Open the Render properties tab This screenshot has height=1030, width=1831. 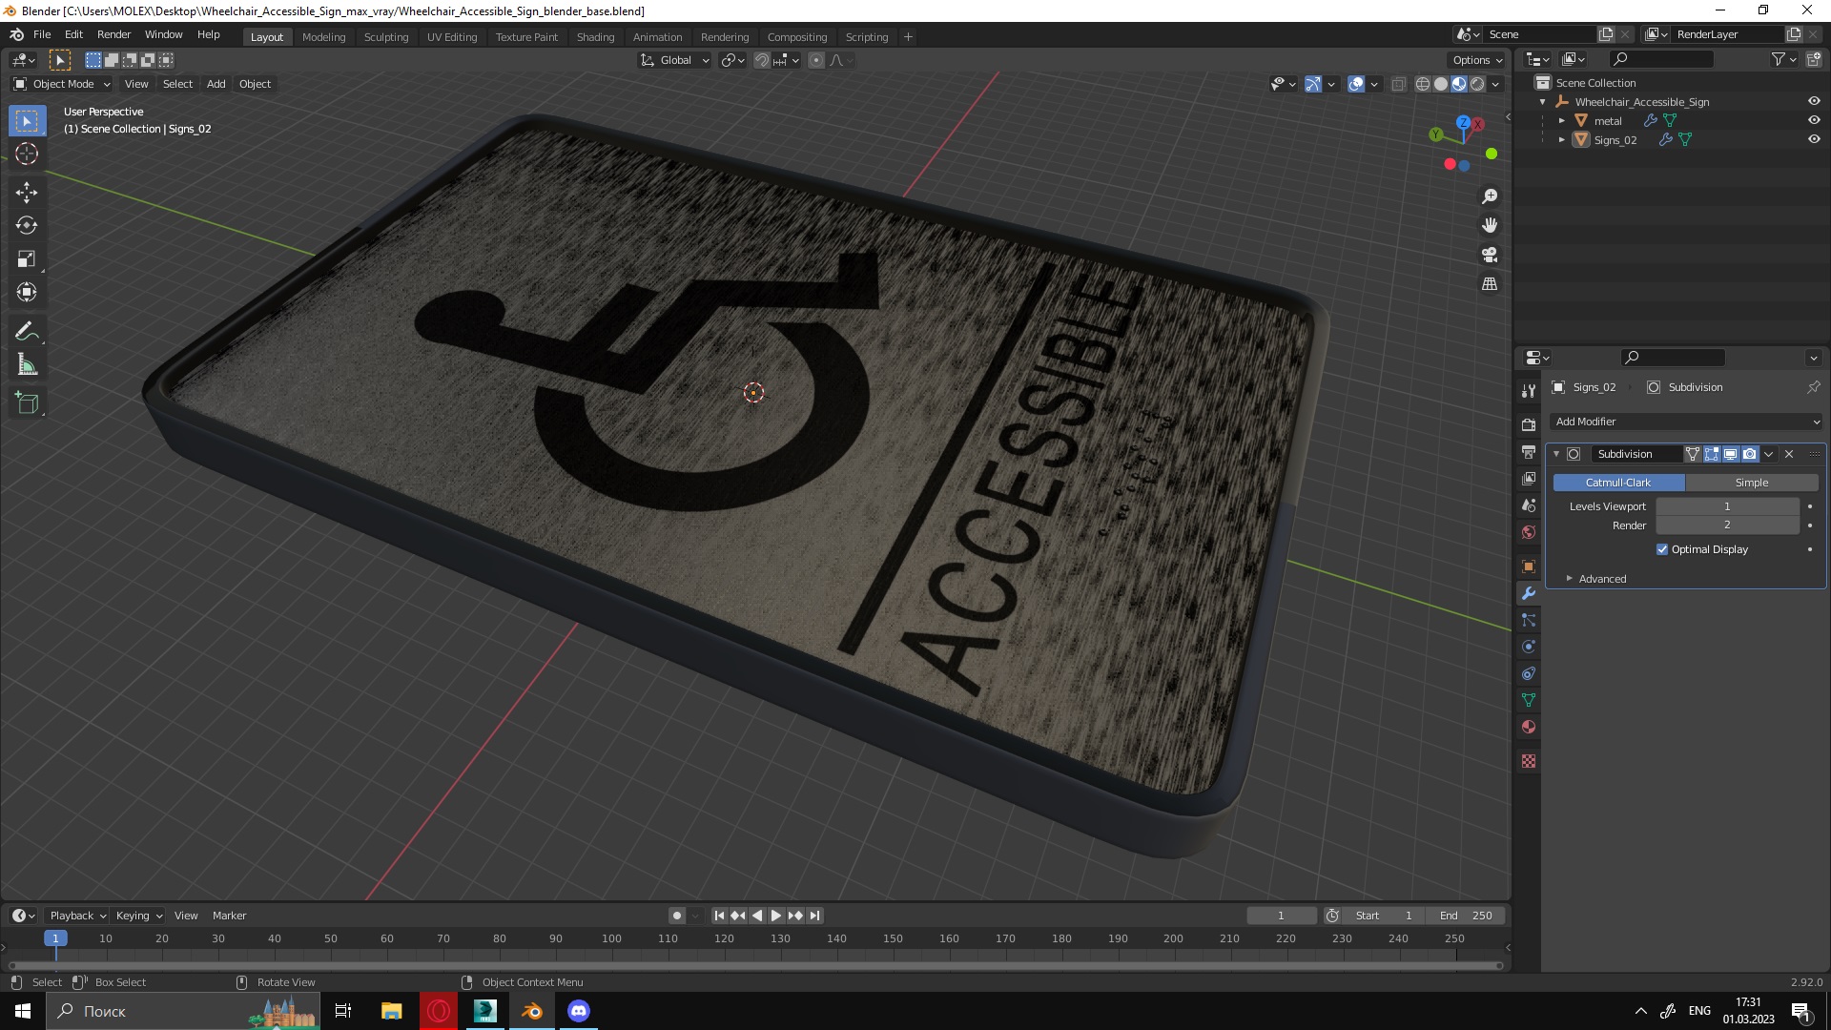[1529, 424]
